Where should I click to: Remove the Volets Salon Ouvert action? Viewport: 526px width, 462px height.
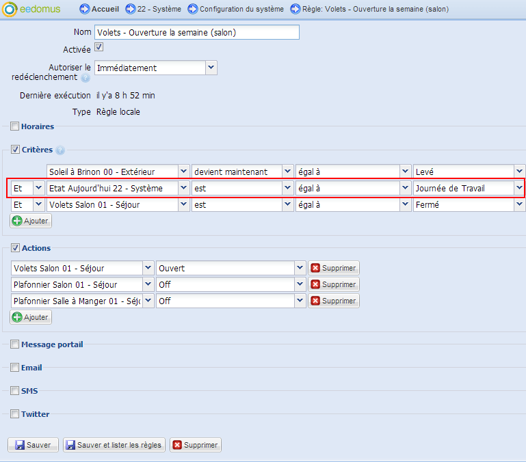point(334,268)
